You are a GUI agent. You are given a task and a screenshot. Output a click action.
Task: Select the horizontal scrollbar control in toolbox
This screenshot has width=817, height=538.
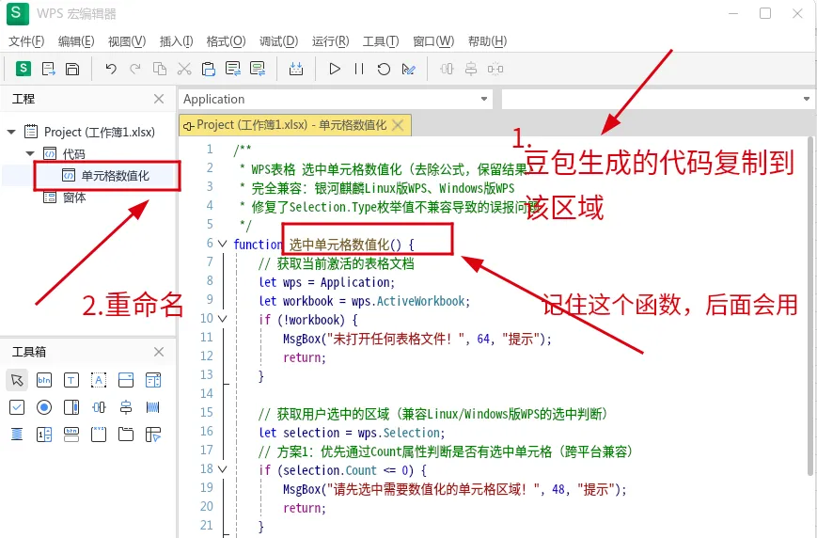click(x=153, y=407)
